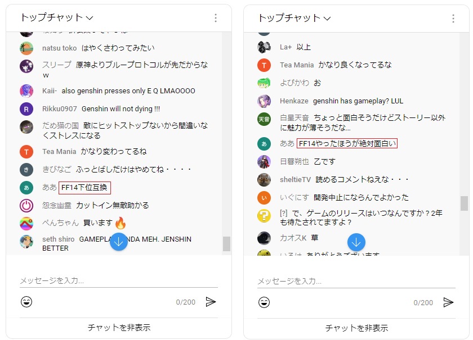Click the username sheltieTV

coord(295,180)
